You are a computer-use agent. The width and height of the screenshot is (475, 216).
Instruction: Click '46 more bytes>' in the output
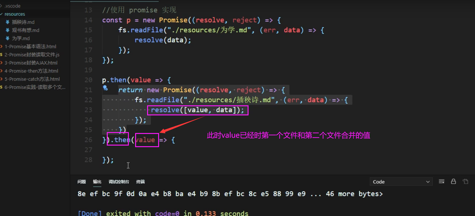pyautogui.click(x=354, y=194)
